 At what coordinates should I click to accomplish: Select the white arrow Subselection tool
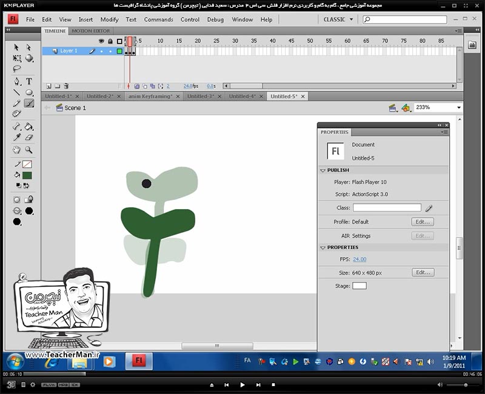pyautogui.click(x=28, y=47)
